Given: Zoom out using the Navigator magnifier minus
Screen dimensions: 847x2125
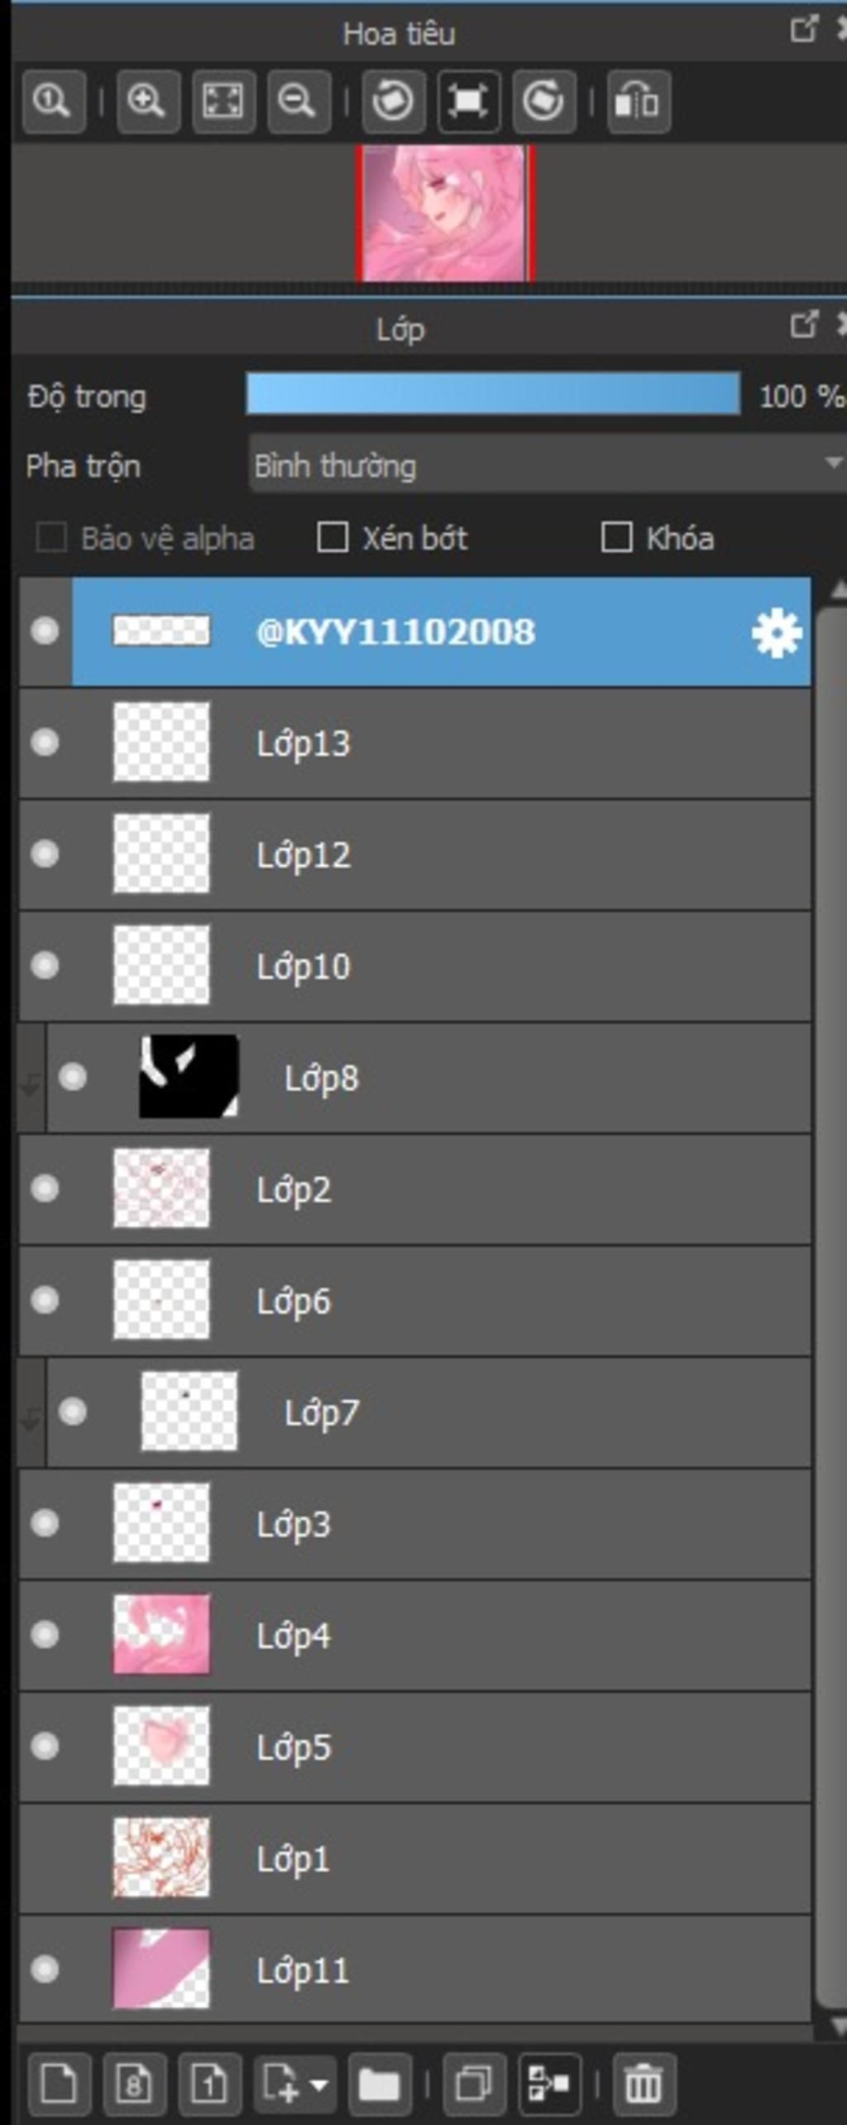Looking at the screenshot, I should click(x=298, y=102).
